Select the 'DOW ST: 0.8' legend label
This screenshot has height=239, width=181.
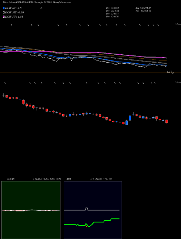tap(13, 8)
